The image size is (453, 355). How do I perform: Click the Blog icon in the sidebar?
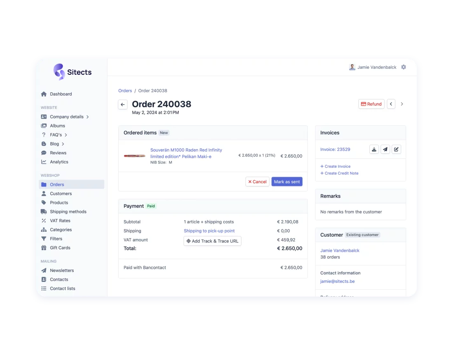coord(44,144)
